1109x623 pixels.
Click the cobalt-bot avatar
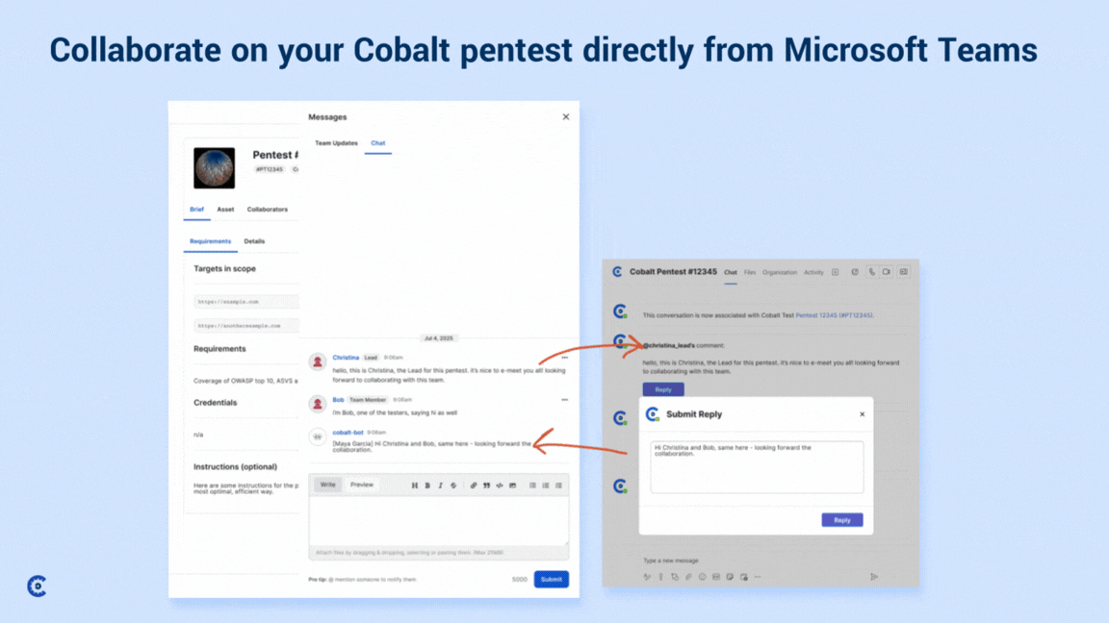point(318,436)
